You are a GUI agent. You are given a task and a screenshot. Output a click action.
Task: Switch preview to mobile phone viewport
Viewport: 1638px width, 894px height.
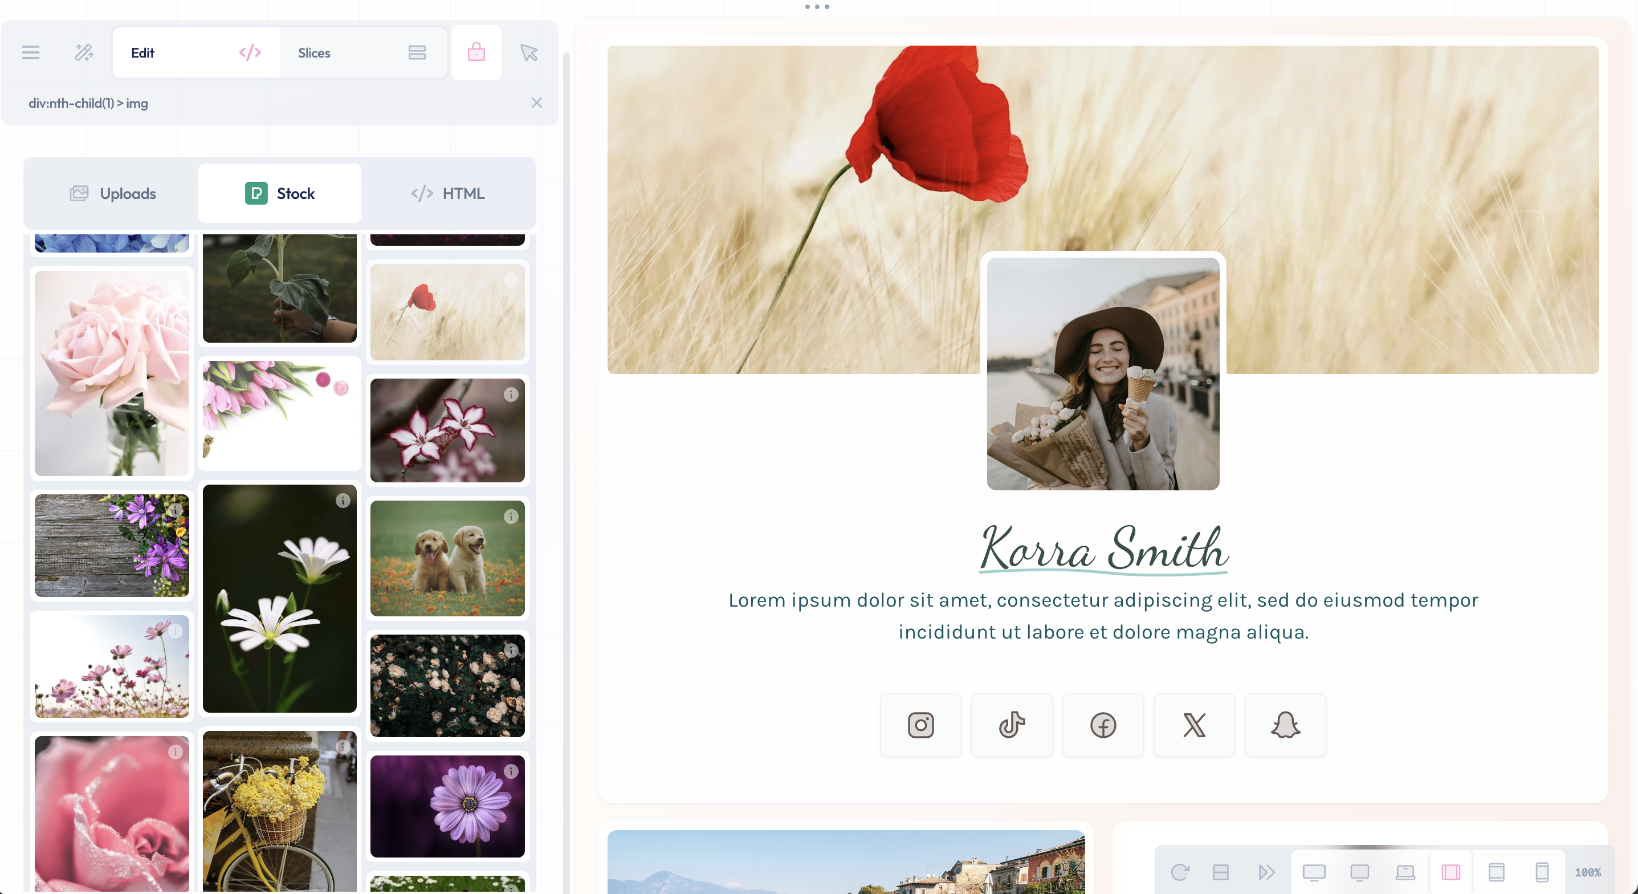coord(1541,872)
